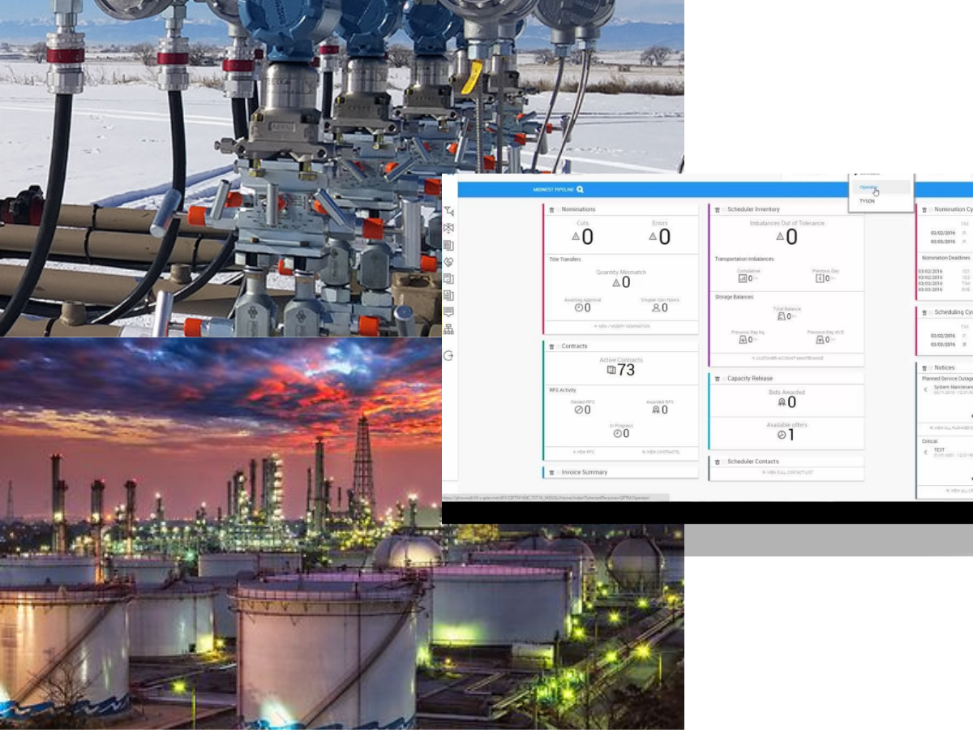Image resolution: width=973 pixels, height=730 pixels.
Task: Click the New / Modify Nomination link
Action: (620, 326)
